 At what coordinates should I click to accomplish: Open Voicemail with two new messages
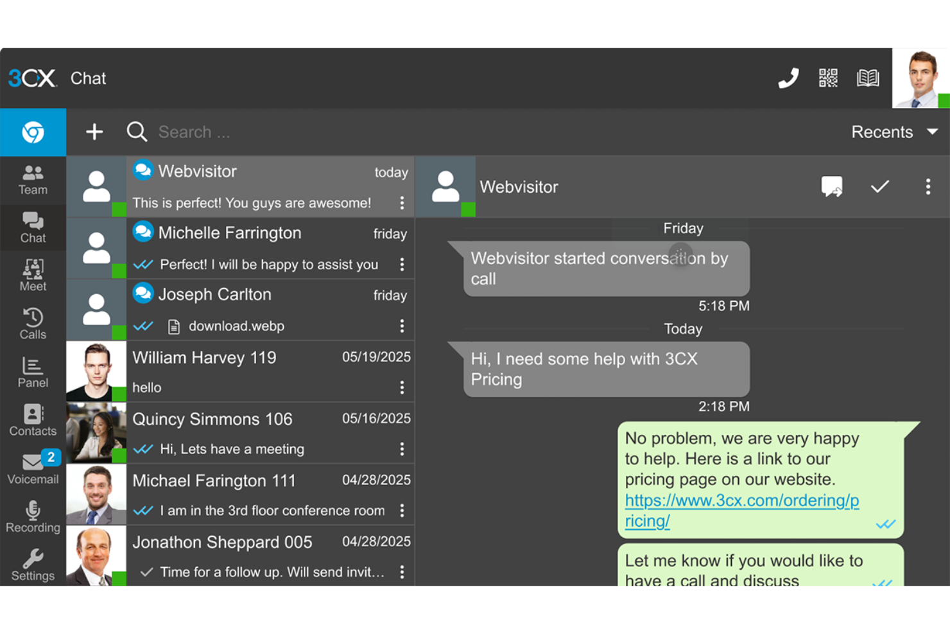click(x=33, y=468)
